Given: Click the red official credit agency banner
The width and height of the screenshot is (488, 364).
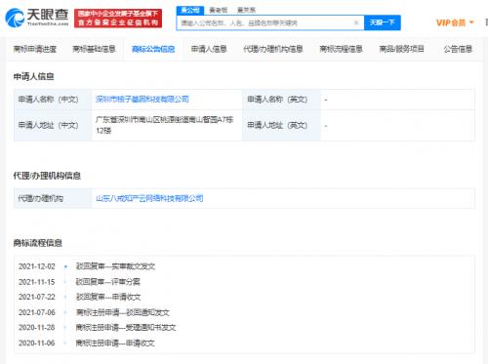Looking at the screenshot, I should (118, 19).
